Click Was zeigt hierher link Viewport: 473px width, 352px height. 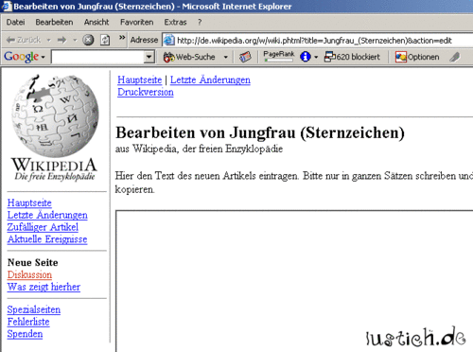(44, 287)
